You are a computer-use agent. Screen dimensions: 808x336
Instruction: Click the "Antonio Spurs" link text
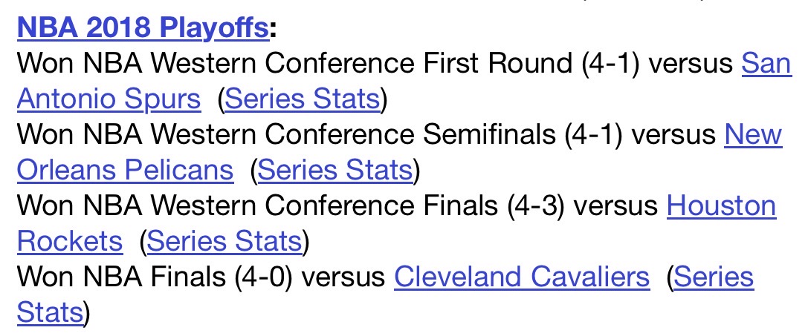pos(109,99)
